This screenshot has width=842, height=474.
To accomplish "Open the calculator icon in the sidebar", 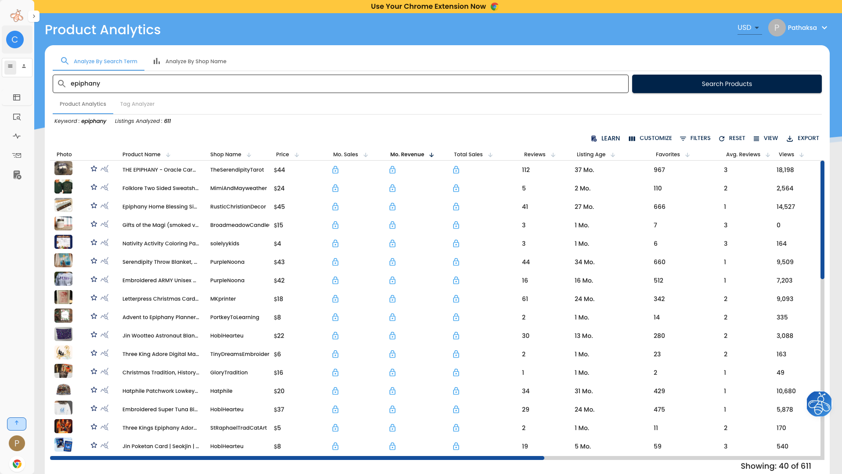I will pos(17,175).
